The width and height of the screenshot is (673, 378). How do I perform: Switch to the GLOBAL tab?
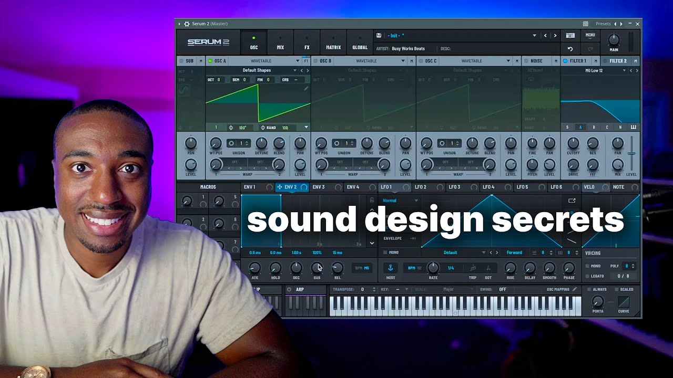pyautogui.click(x=360, y=43)
